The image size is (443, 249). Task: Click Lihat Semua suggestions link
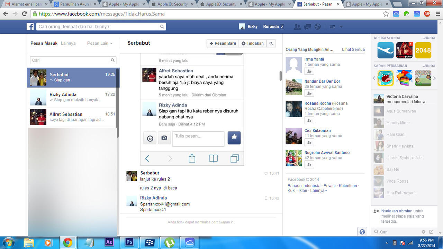[353, 49]
